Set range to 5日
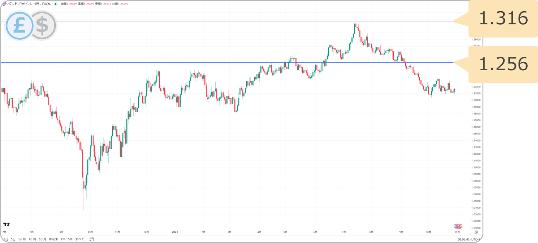The image size is (538, 243). point(13,239)
